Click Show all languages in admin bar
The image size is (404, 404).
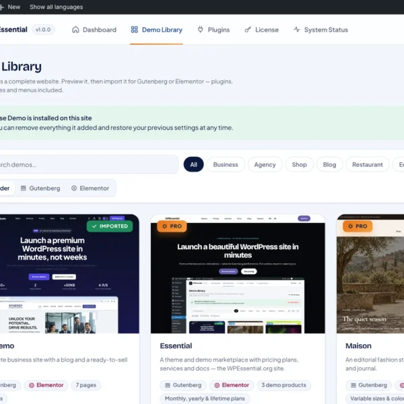click(x=56, y=7)
